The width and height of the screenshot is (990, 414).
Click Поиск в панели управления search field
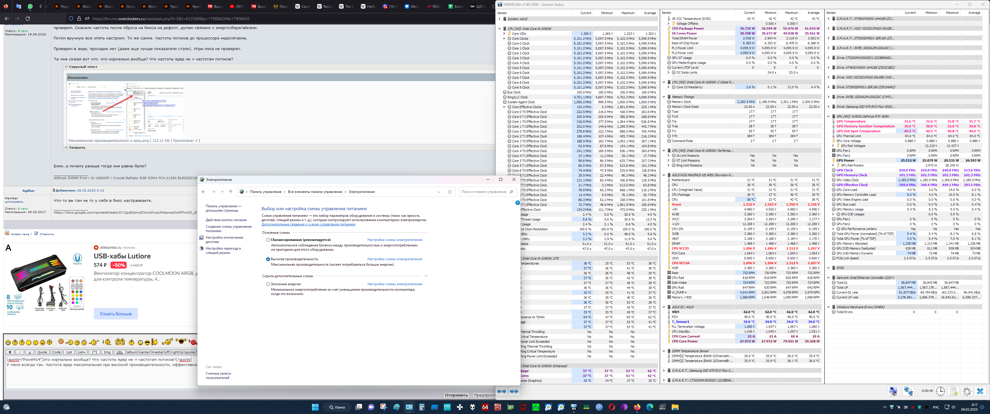(x=483, y=192)
